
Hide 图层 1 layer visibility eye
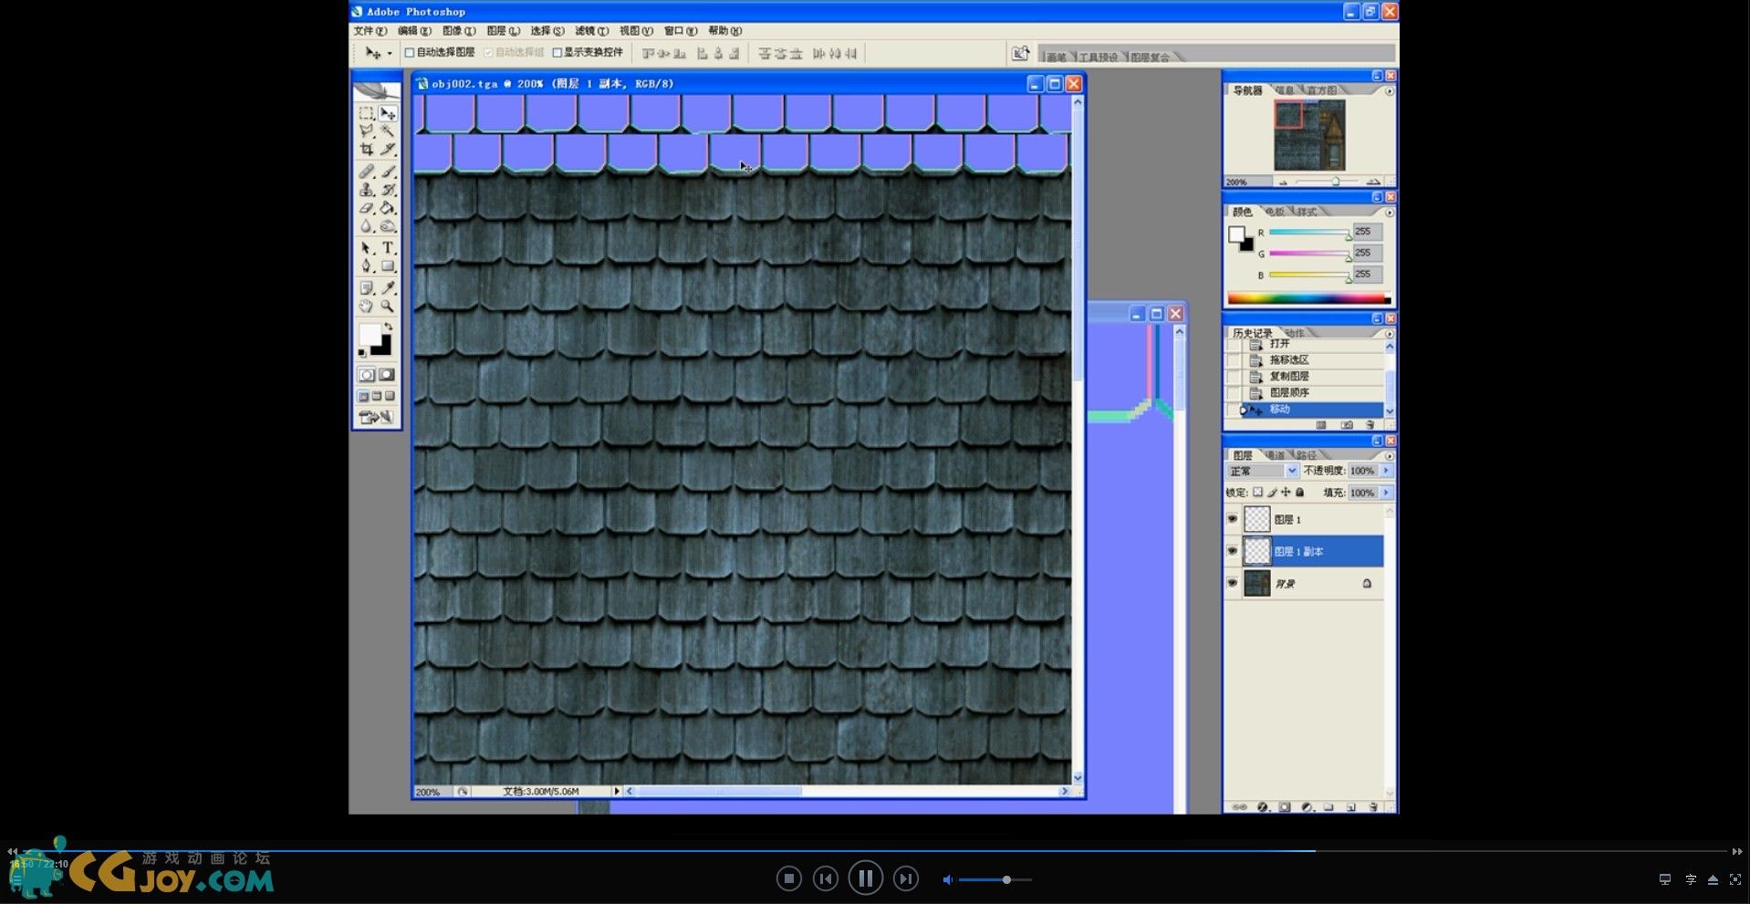1233,519
